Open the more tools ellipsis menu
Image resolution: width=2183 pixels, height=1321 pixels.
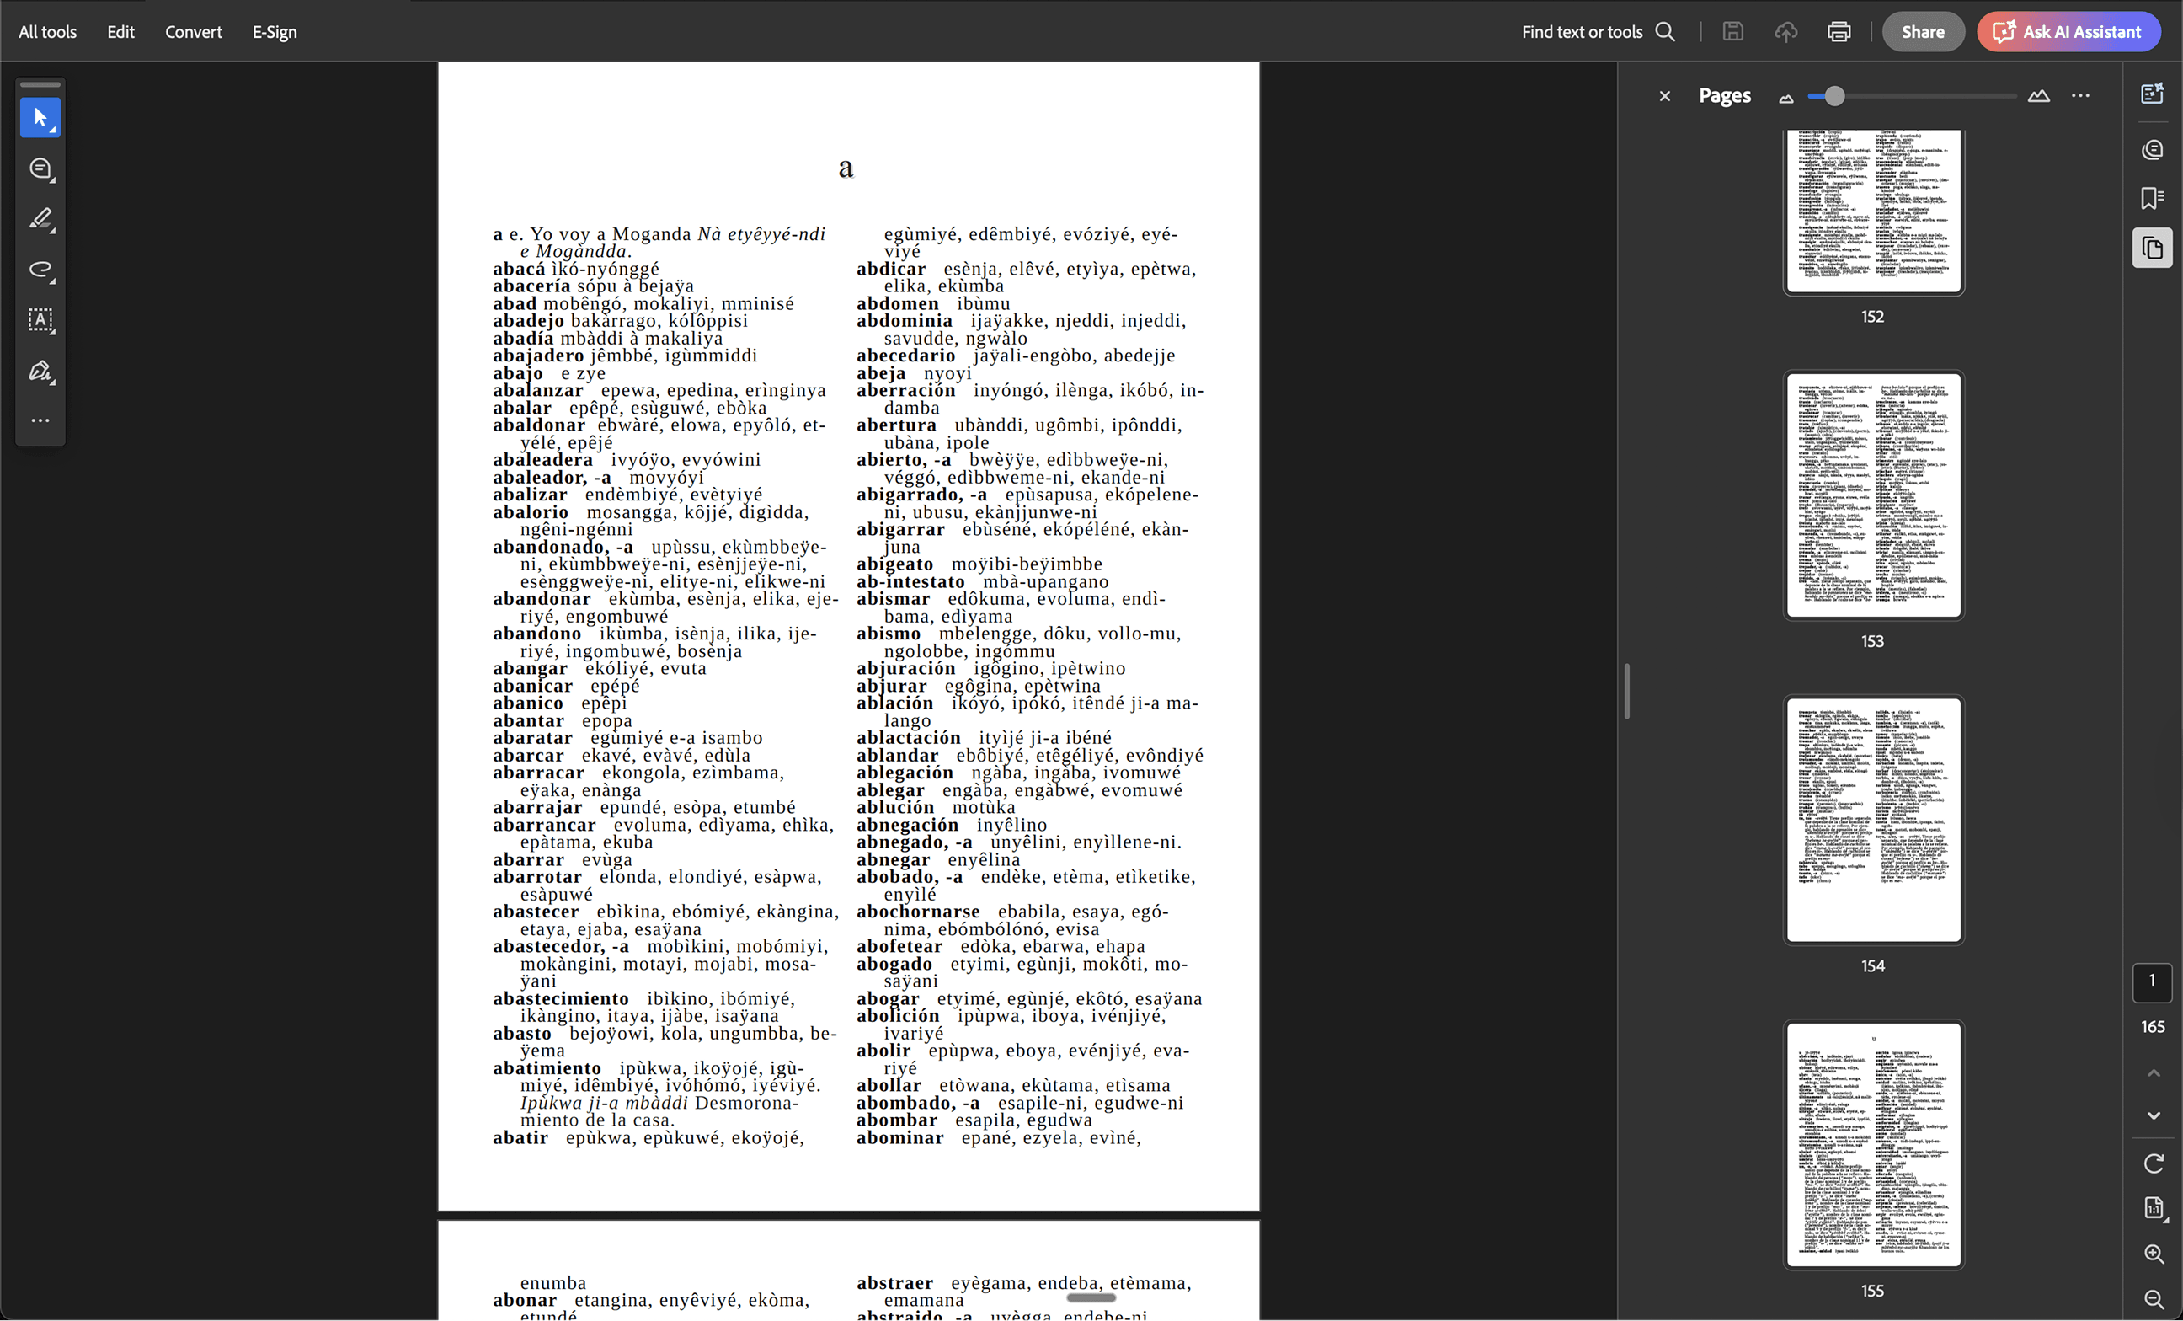click(x=40, y=420)
